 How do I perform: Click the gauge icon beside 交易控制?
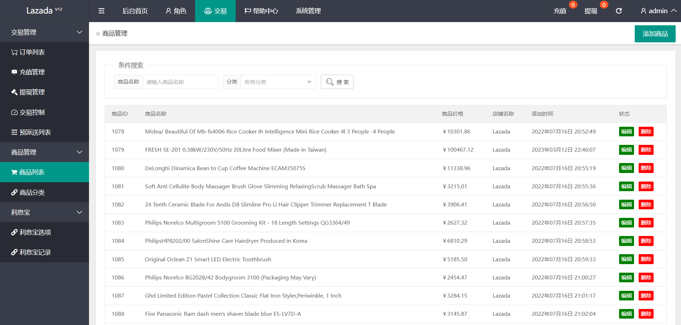14,112
